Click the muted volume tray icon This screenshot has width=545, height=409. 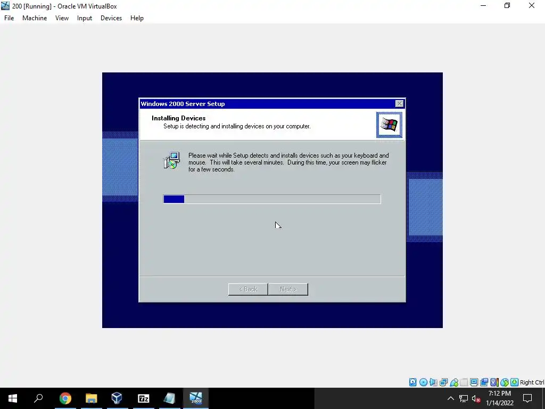tap(476, 398)
